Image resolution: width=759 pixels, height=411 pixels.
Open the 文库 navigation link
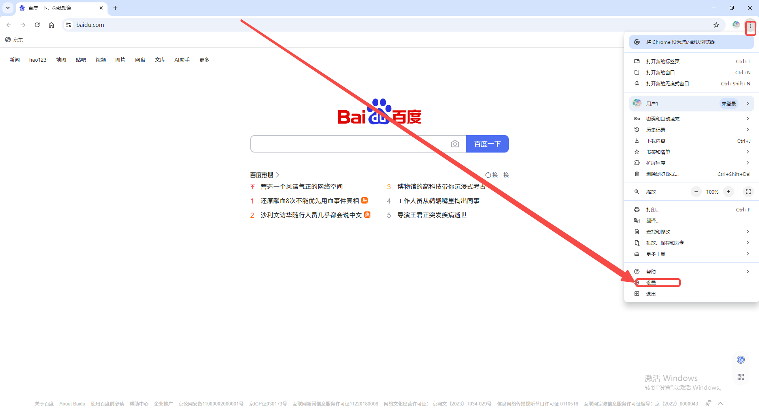(160, 60)
